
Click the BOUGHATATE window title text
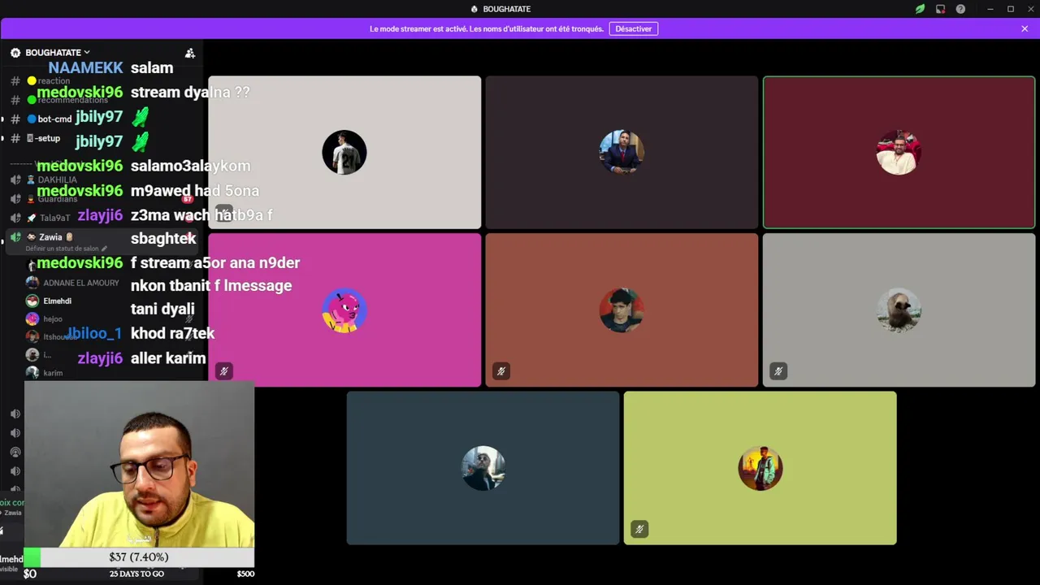tap(506, 9)
